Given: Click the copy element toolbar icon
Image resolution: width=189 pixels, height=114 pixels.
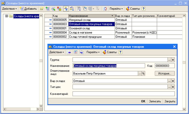Looking at the screenshot, I should tap(48, 9).
